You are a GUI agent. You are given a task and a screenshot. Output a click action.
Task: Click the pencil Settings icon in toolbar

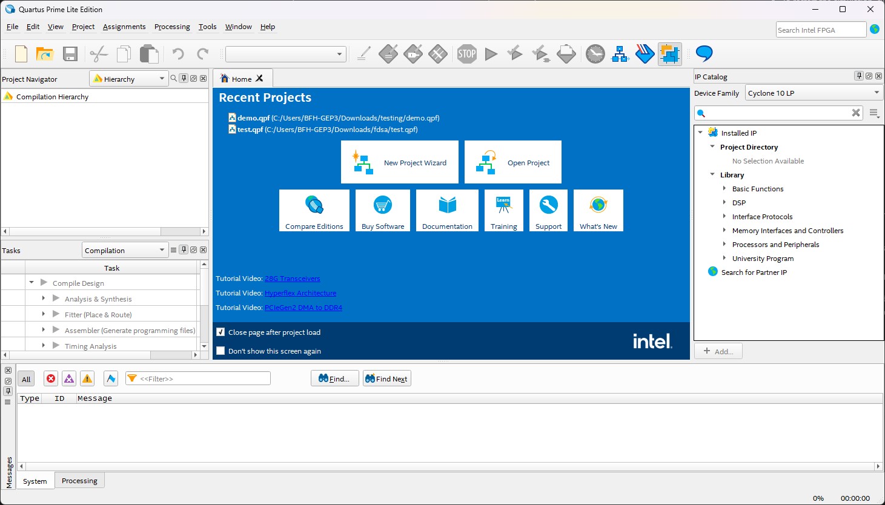pos(363,54)
